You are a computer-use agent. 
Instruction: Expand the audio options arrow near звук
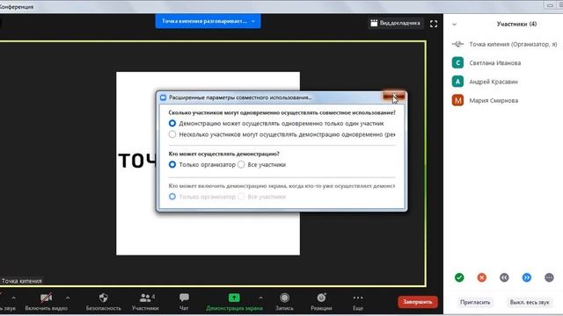13,298
